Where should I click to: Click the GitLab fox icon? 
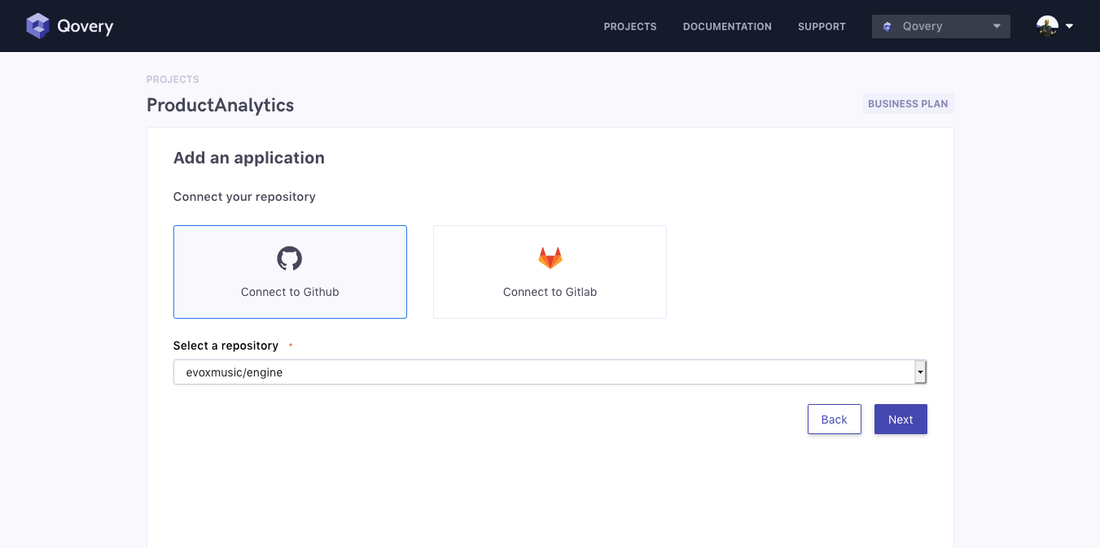click(550, 259)
